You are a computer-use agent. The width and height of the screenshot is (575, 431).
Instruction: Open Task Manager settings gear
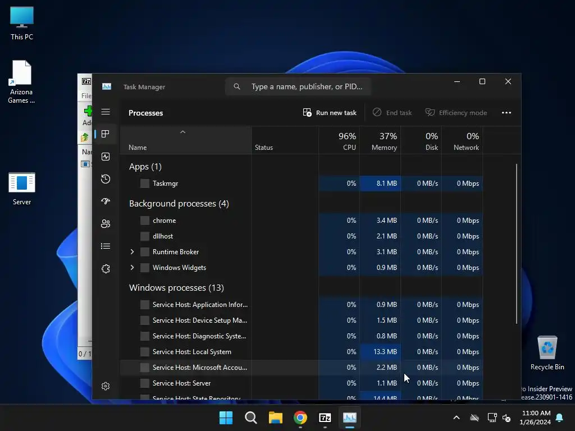click(x=106, y=386)
